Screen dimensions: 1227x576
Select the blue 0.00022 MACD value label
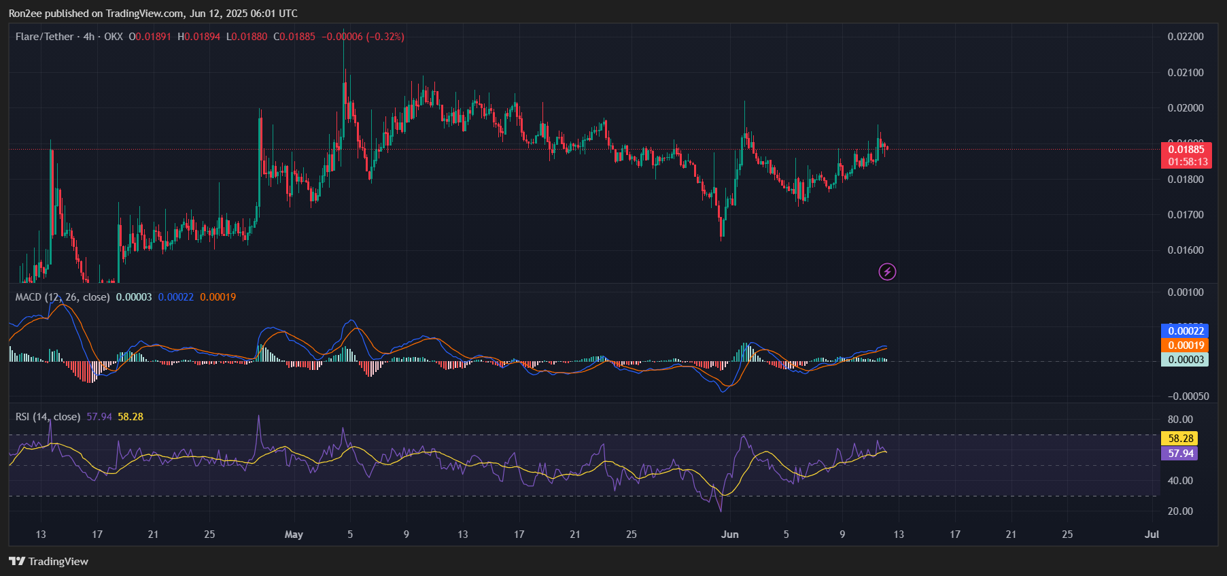coord(1186,331)
